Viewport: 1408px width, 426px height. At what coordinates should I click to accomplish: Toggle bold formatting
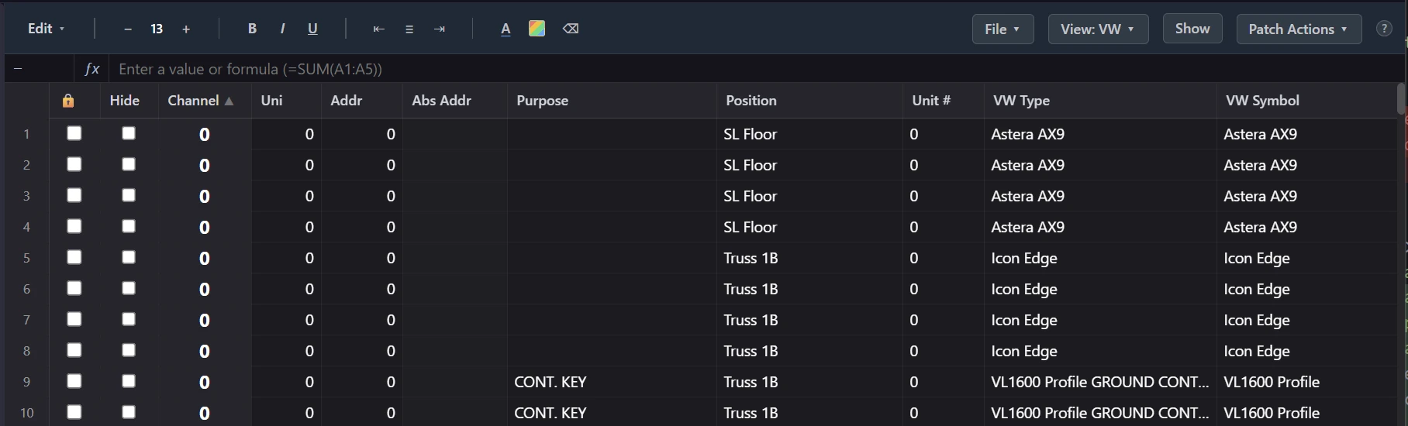click(x=252, y=29)
